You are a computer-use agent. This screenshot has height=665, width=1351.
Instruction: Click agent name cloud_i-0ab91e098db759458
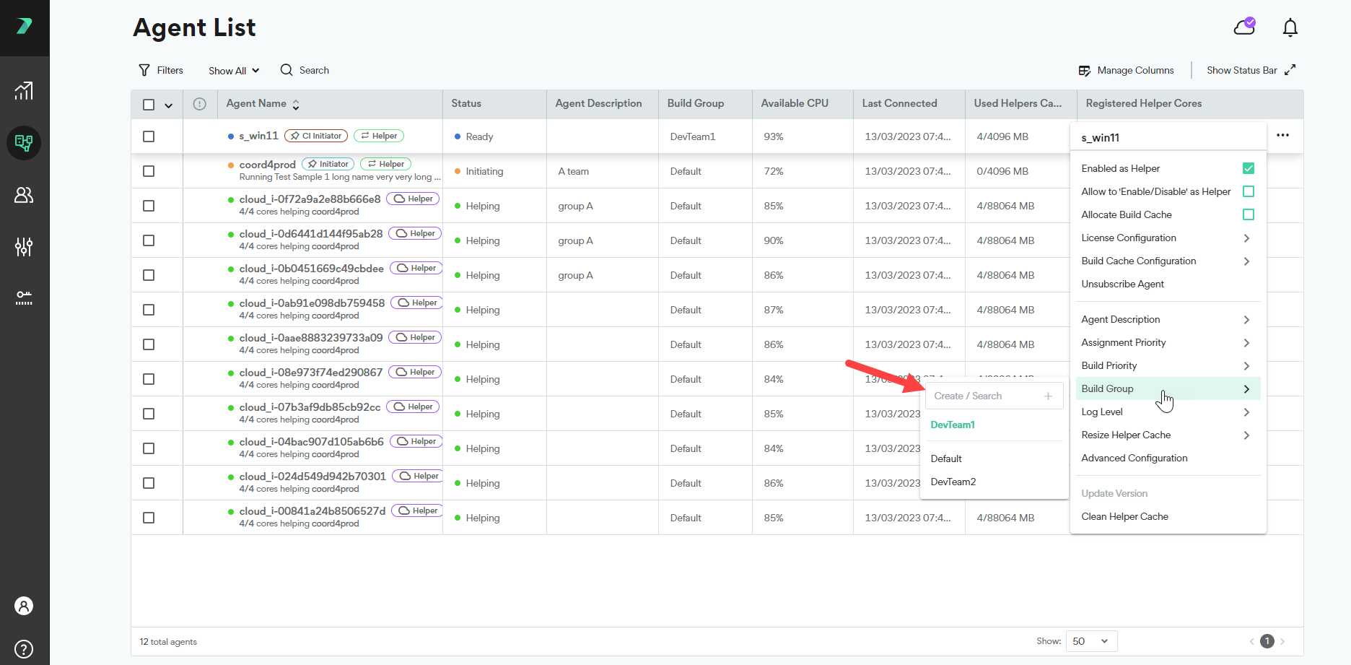[312, 303]
